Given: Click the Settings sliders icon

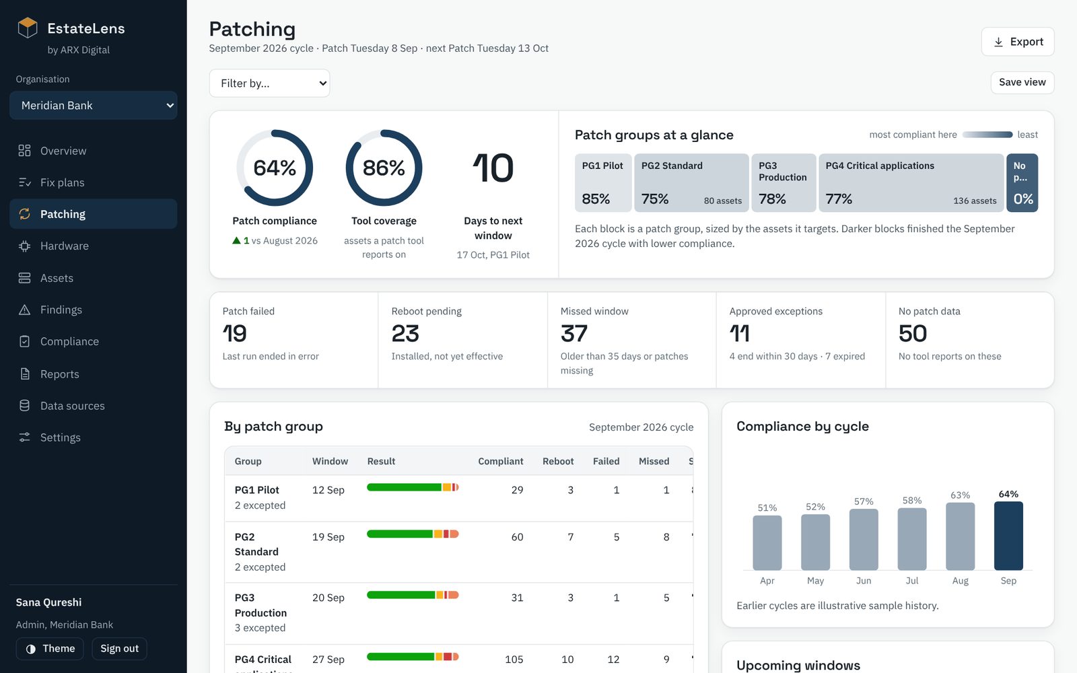Looking at the screenshot, I should point(24,437).
